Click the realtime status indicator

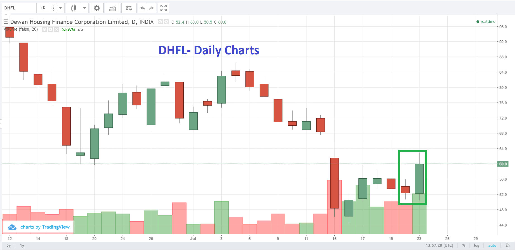(486, 22)
